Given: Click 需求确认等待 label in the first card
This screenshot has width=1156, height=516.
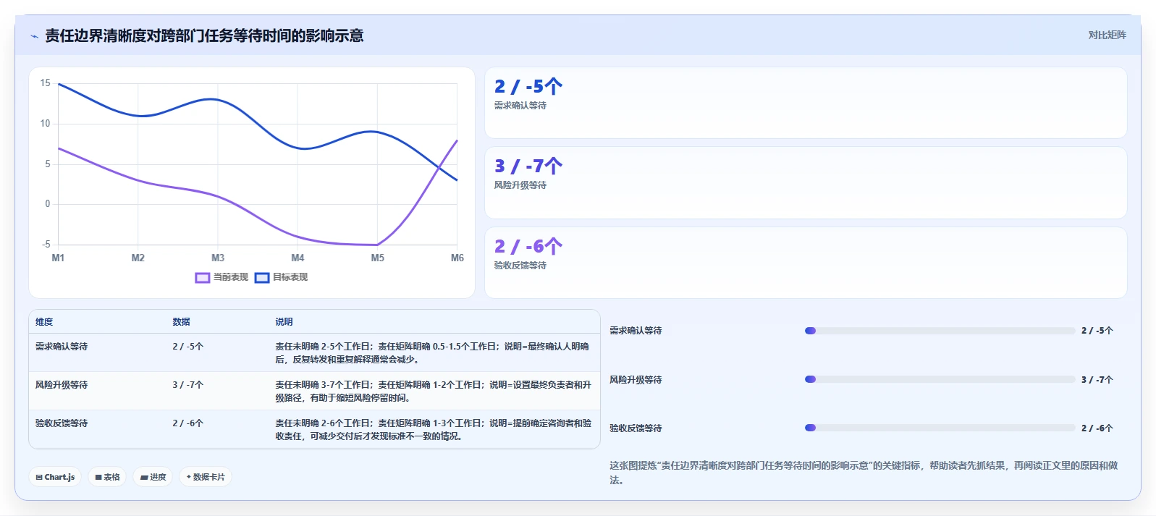Looking at the screenshot, I should pyautogui.click(x=520, y=106).
